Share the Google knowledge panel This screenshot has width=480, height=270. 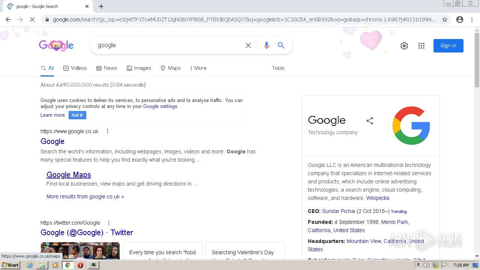click(370, 121)
